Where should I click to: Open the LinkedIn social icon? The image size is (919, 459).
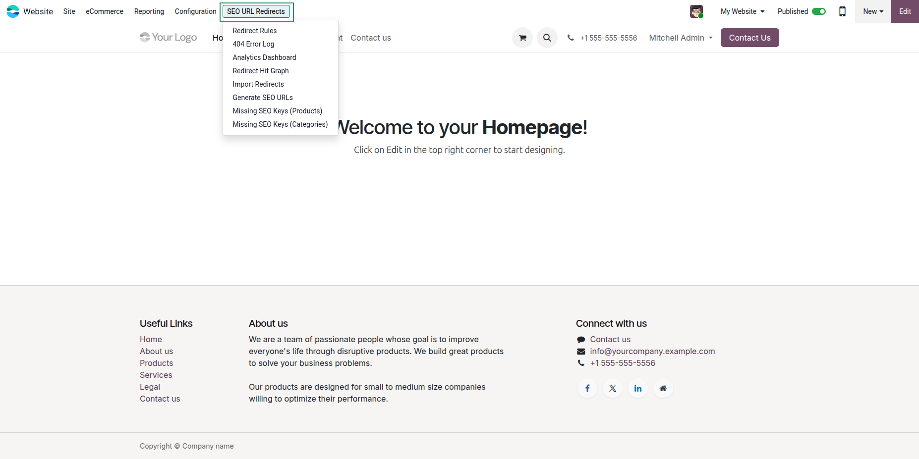(638, 388)
